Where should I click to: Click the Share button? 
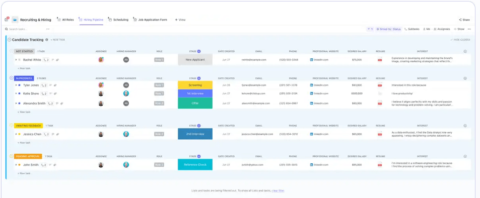click(x=464, y=20)
